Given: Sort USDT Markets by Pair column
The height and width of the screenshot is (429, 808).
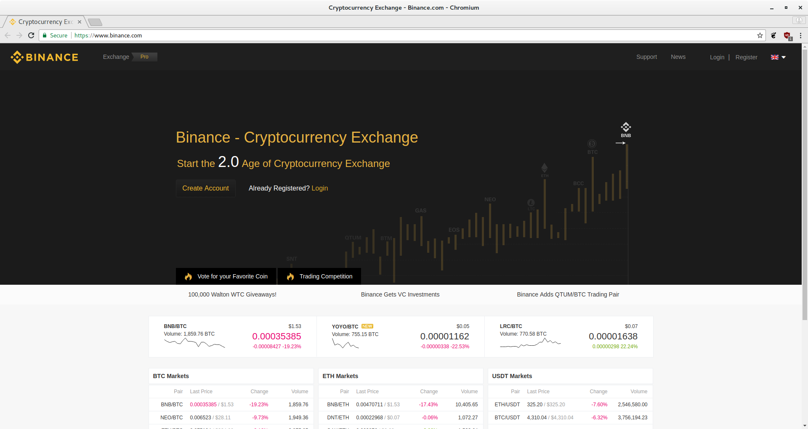Looking at the screenshot, I should click(515, 392).
